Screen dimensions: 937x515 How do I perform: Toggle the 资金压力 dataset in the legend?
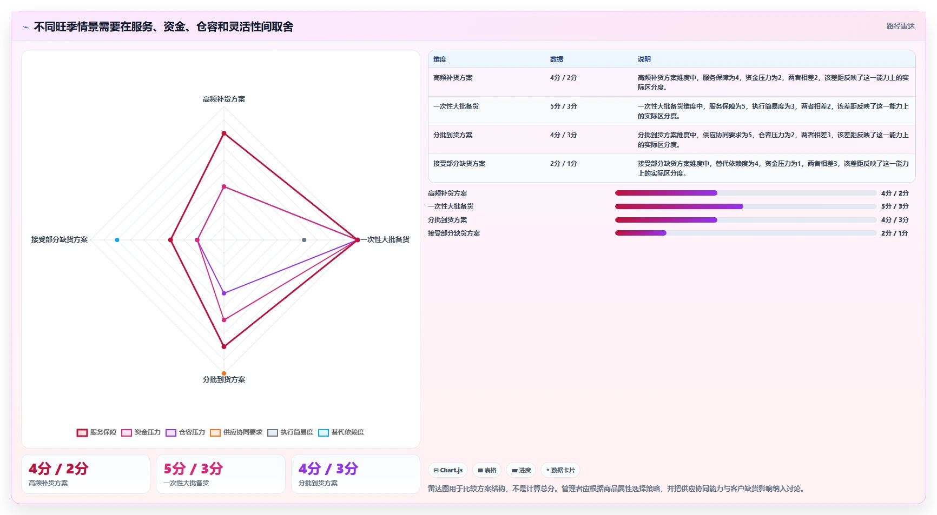(x=141, y=432)
